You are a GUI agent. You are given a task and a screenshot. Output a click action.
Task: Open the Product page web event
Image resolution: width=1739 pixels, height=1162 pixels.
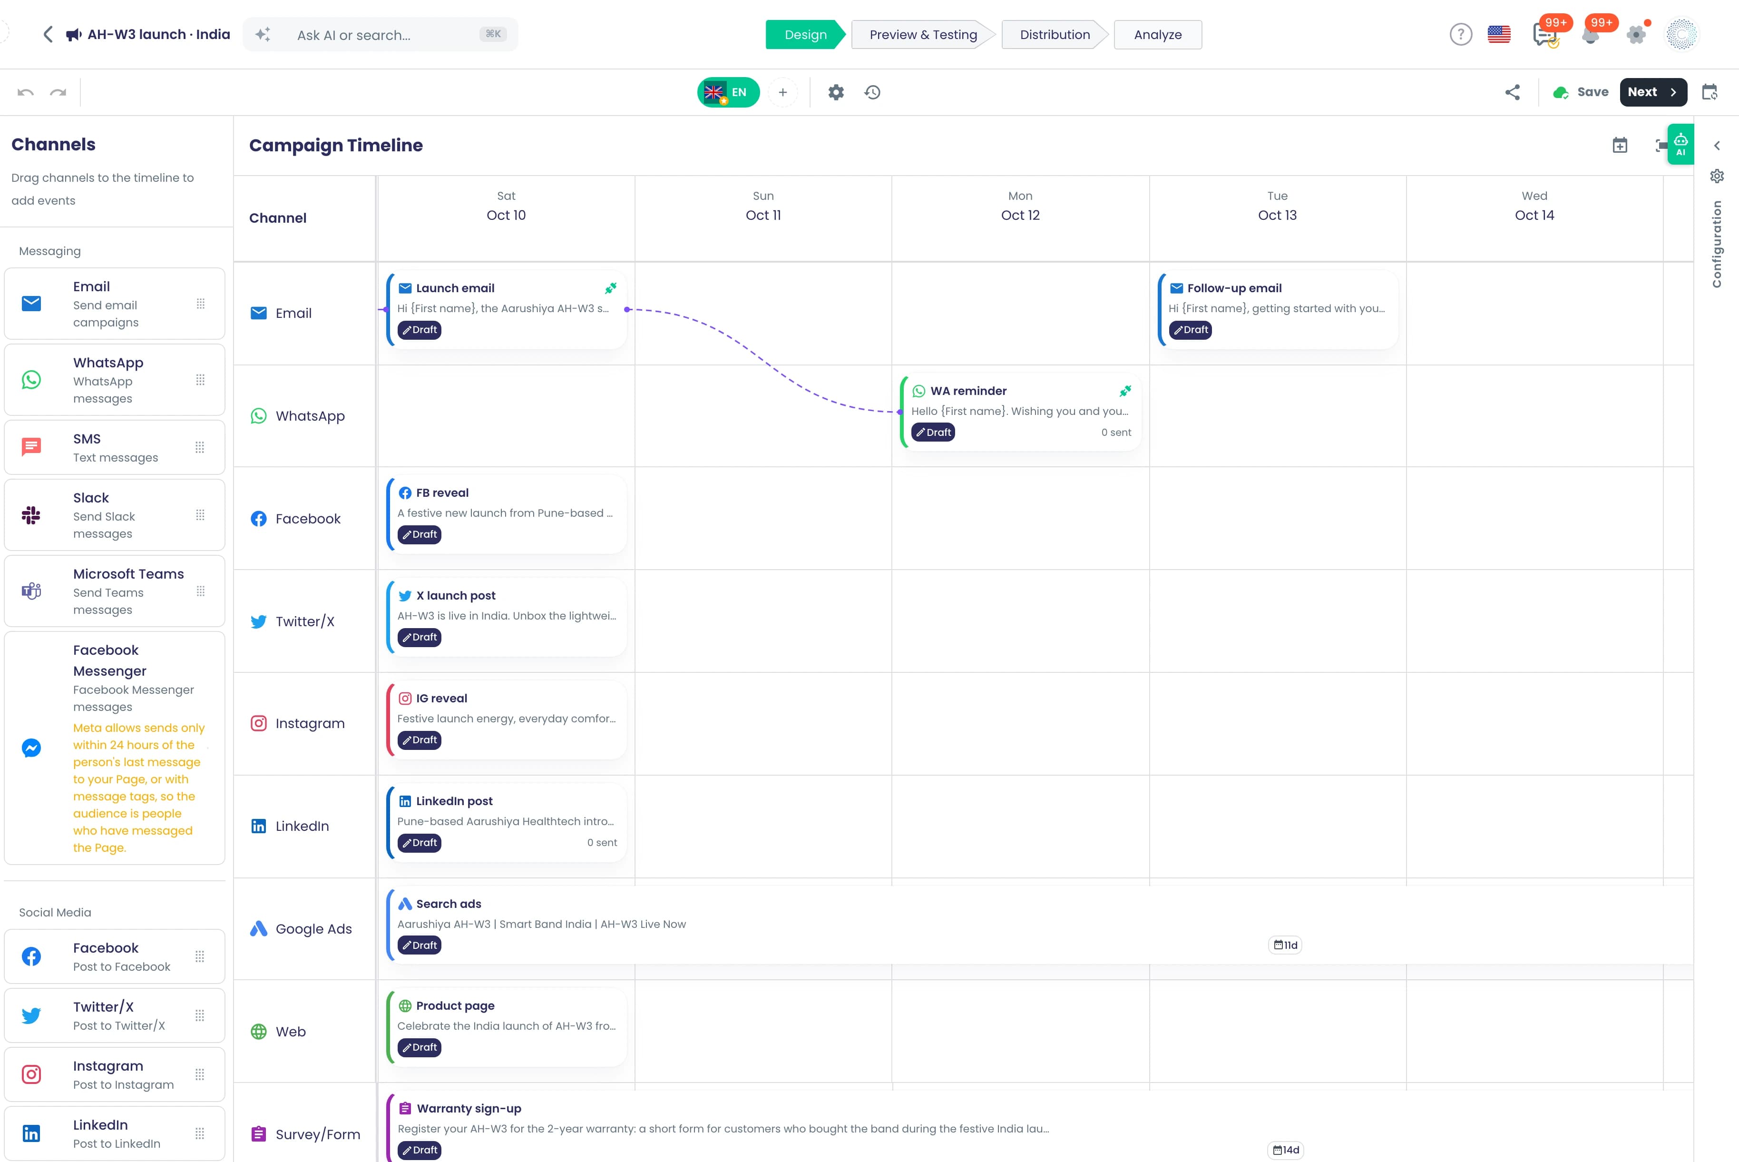tap(507, 1027)
